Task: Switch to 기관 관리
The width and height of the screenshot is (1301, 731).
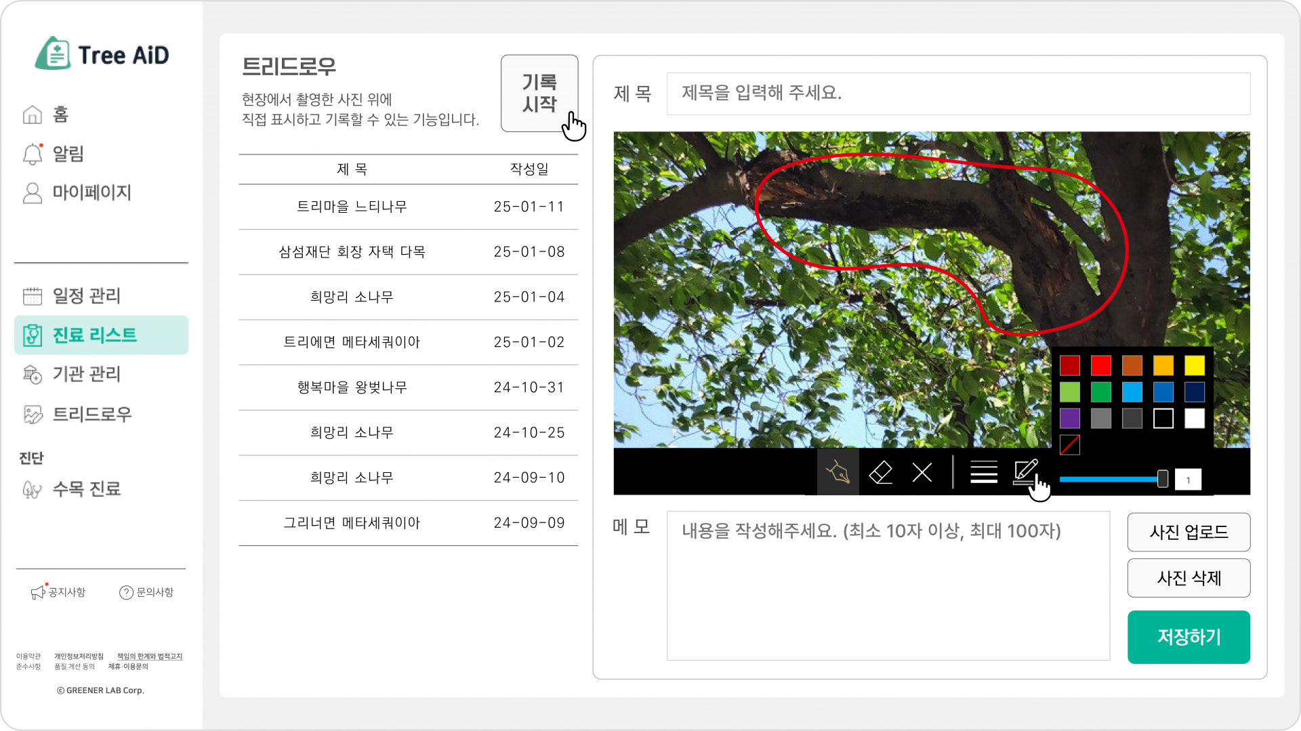Action: coord(87,374)
